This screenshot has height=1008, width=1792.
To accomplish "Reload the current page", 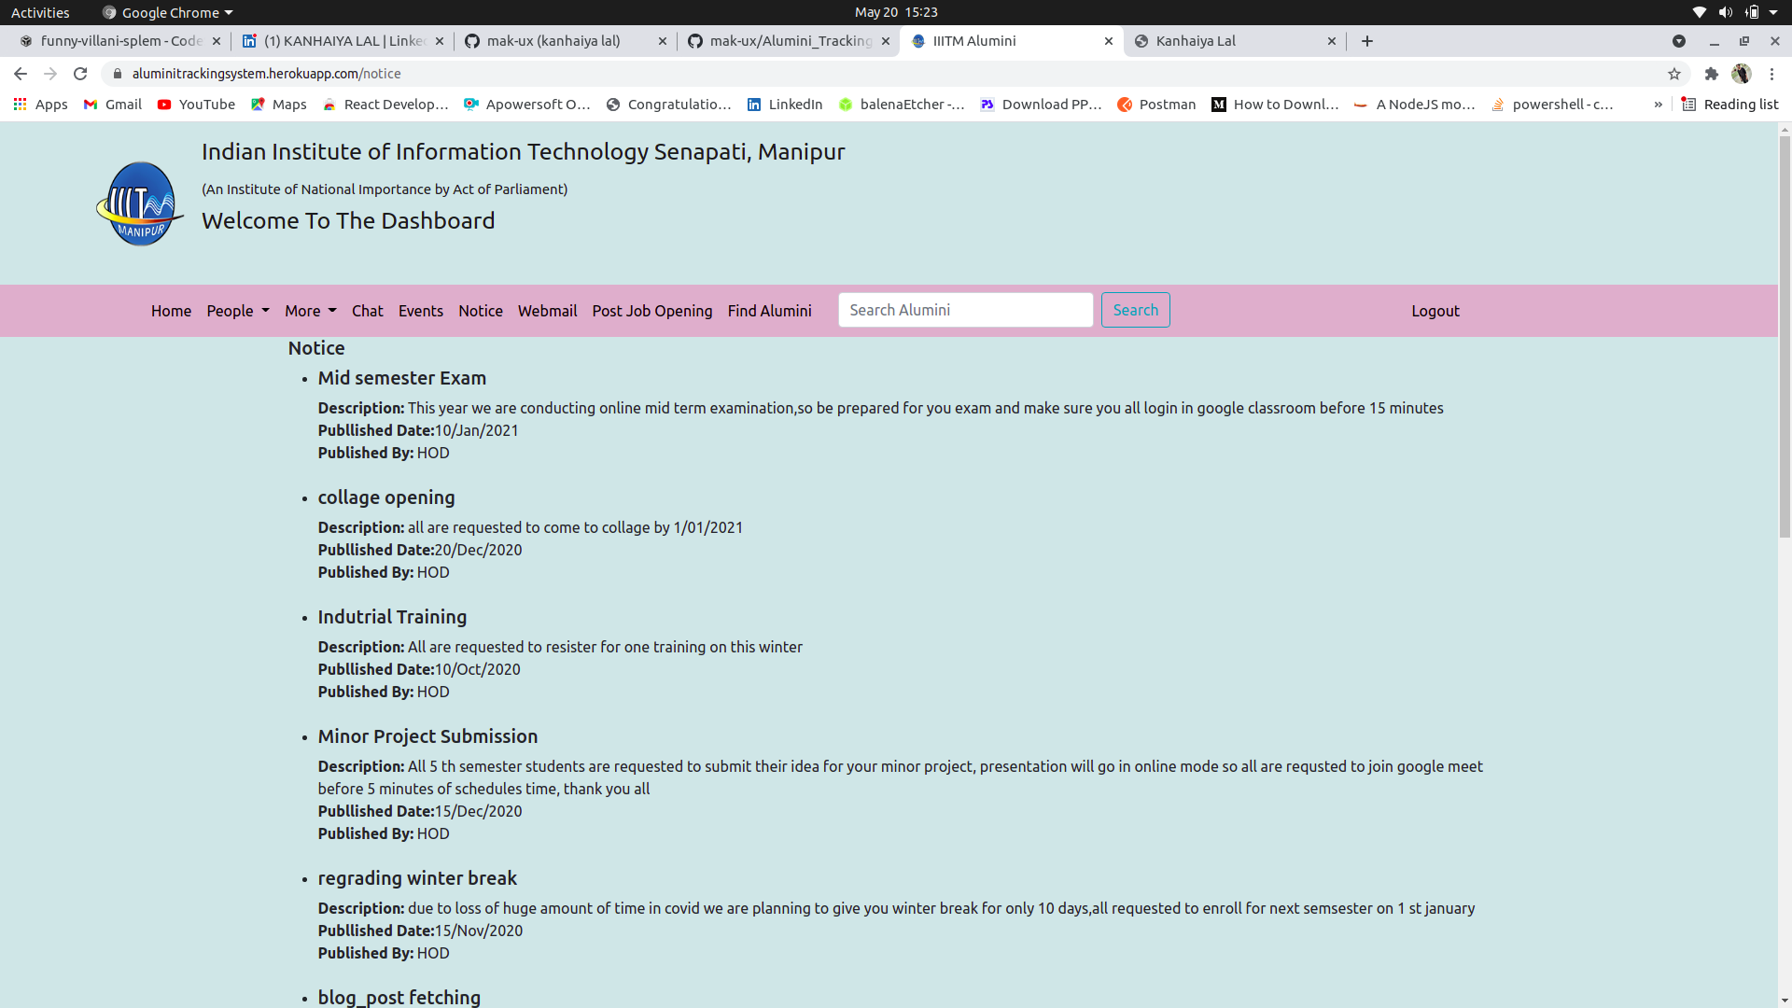I will coord(80,73).
